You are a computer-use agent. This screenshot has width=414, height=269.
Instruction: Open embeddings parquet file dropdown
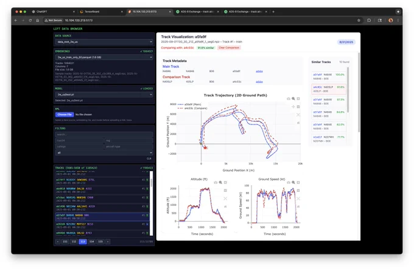click(x=104, y=57)
